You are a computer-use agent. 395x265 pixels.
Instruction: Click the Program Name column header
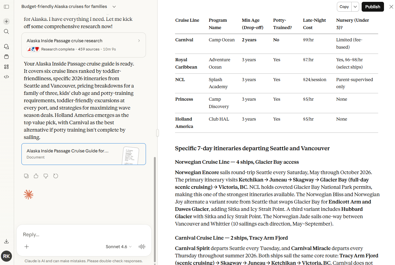point(218,24)
